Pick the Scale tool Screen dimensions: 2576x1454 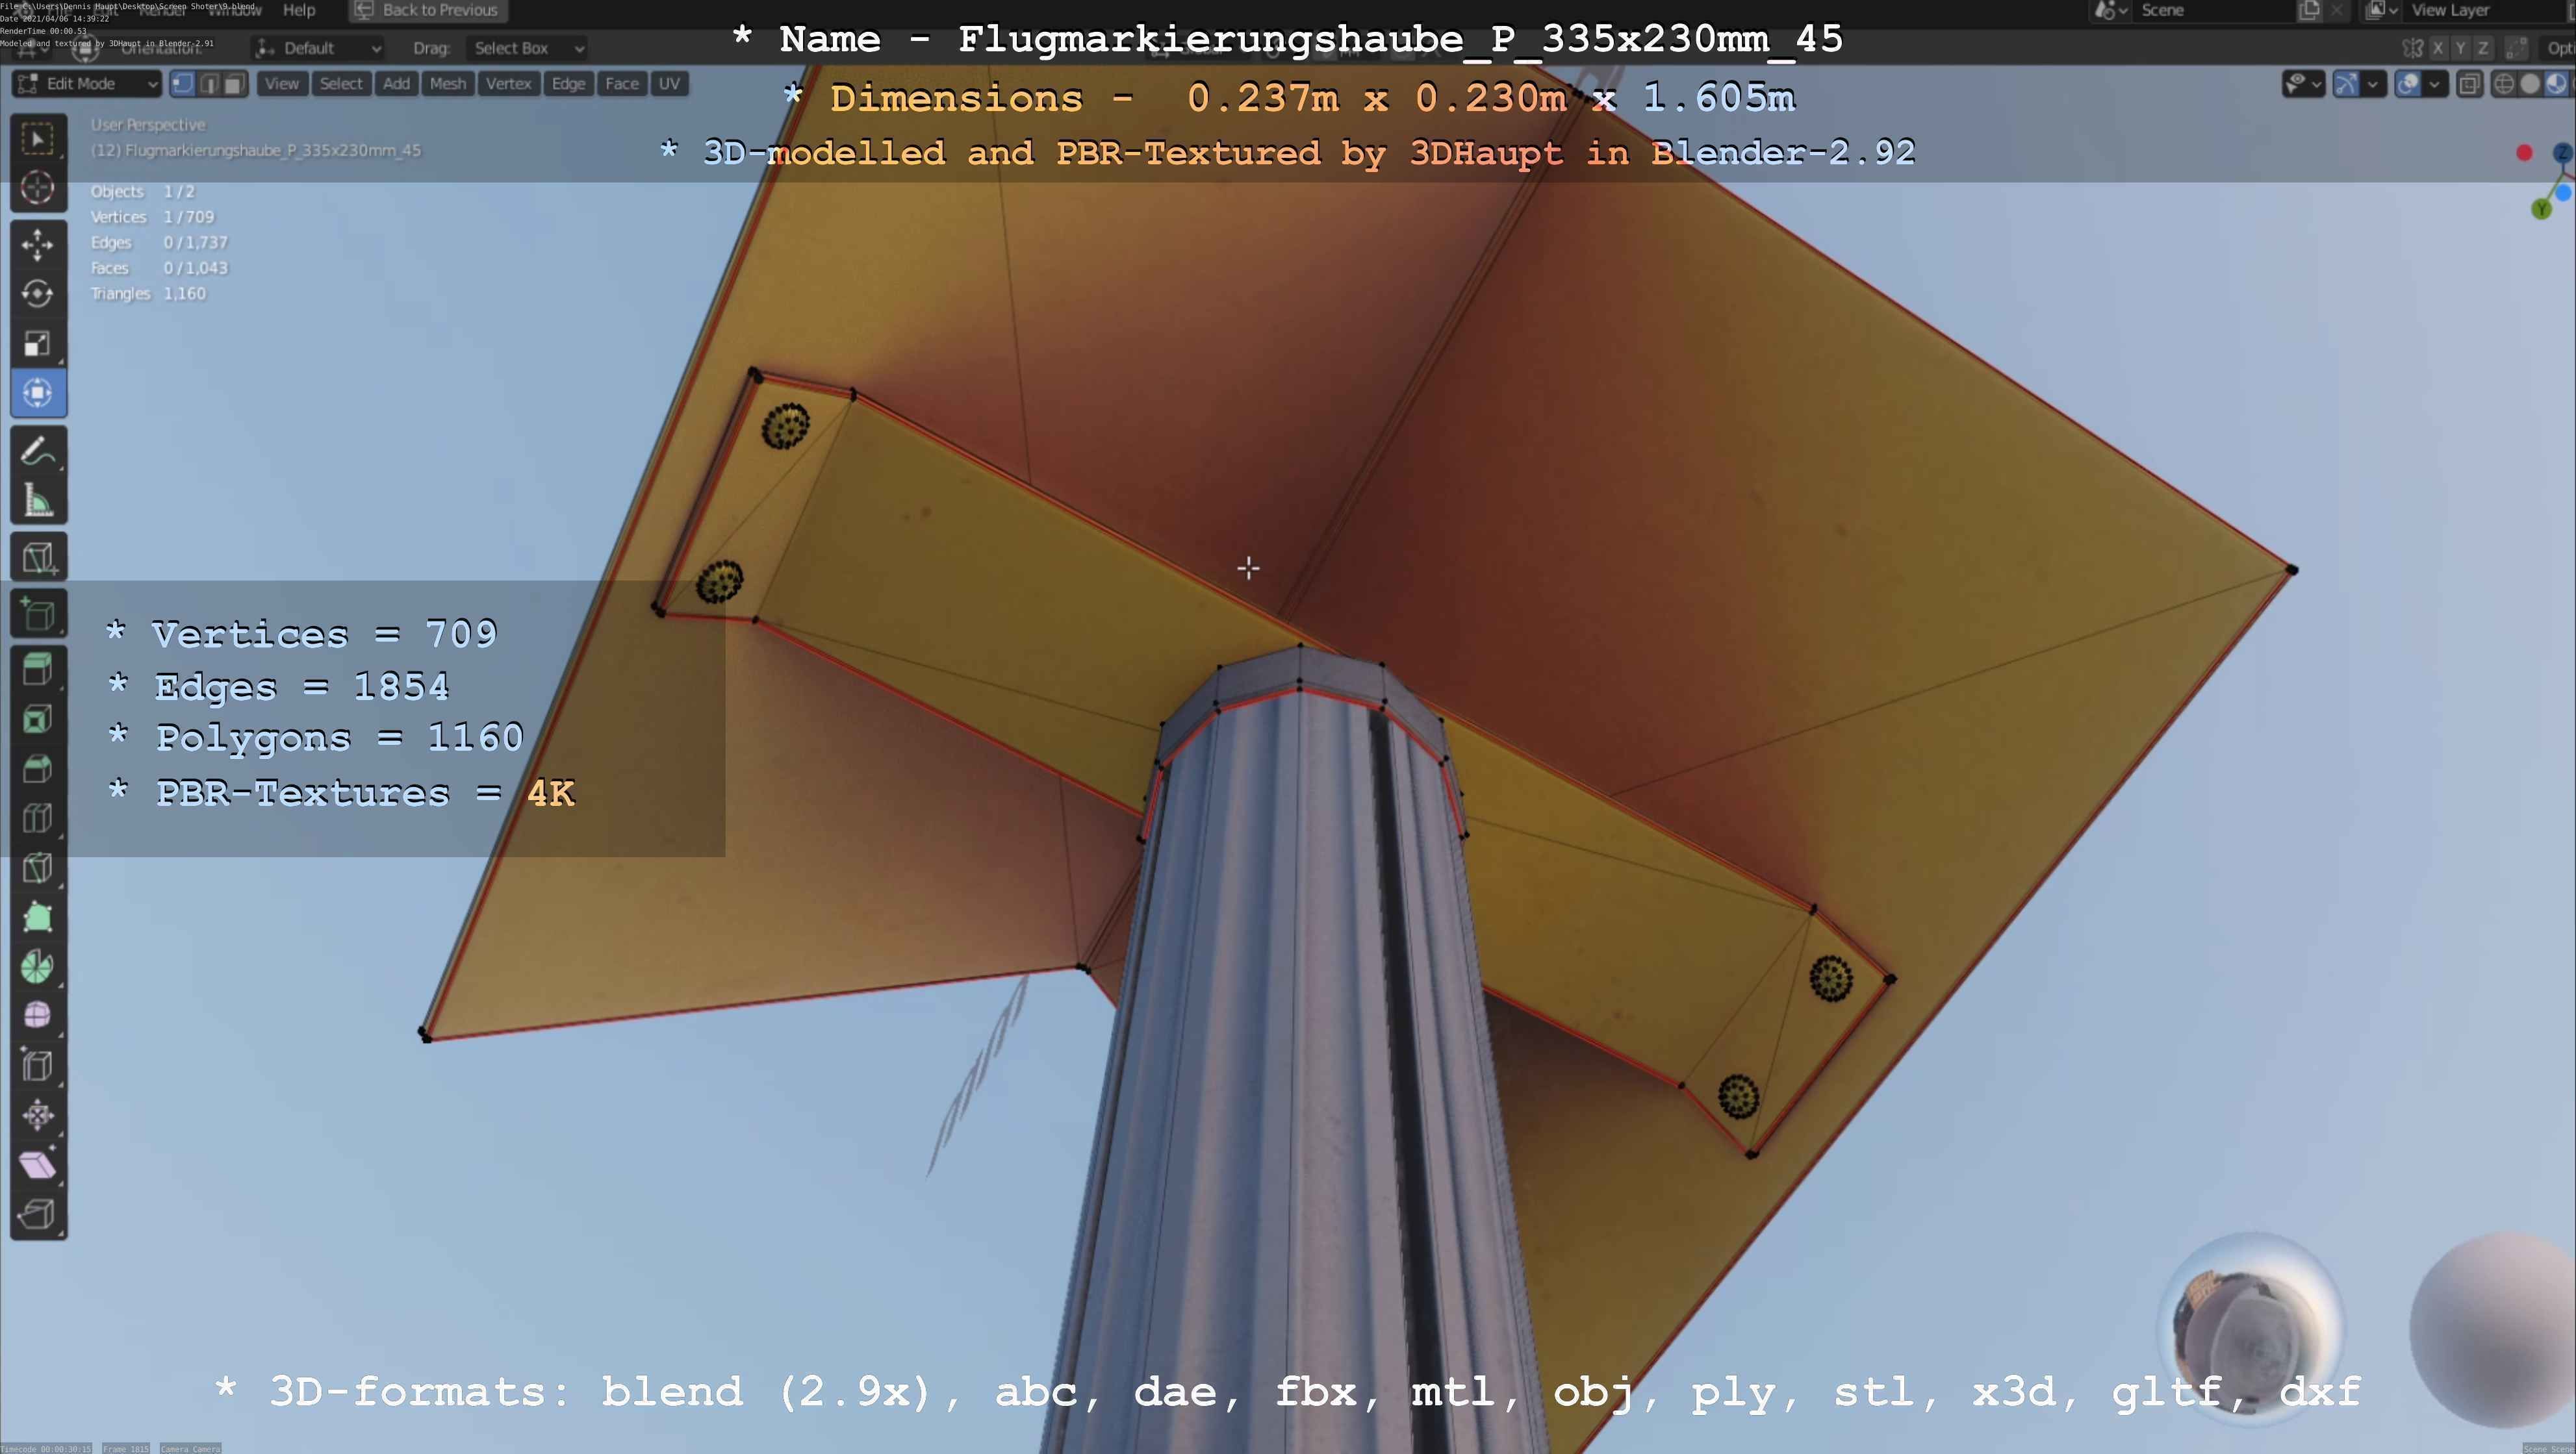38,344
